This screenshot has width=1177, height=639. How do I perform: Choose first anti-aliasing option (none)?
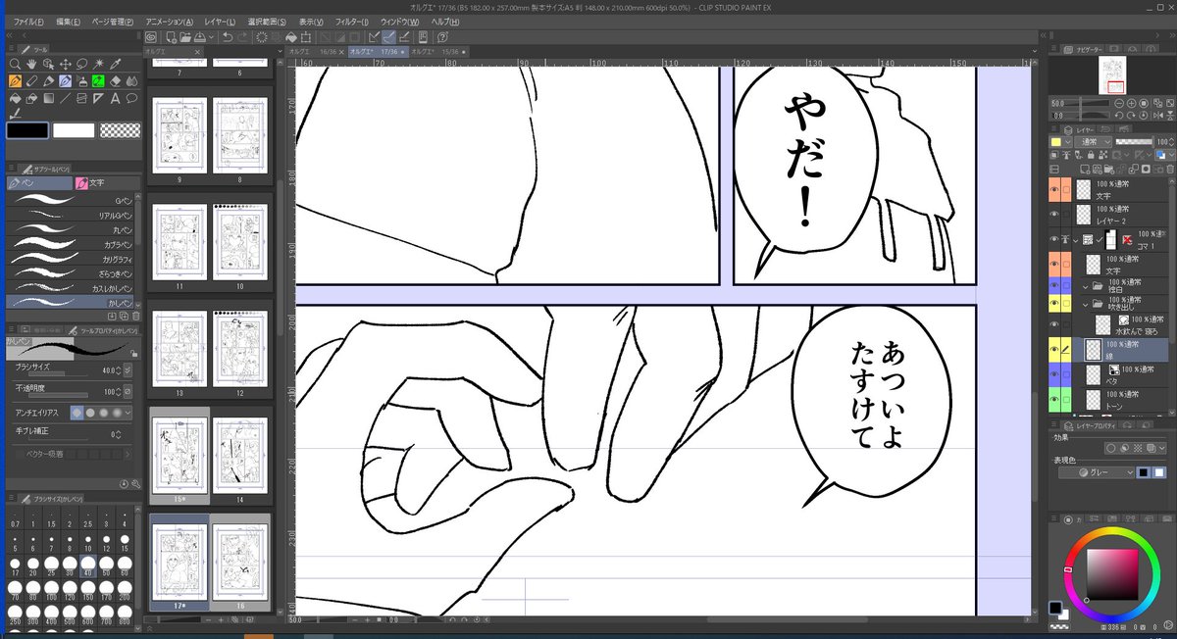click(x=77, y=413)
